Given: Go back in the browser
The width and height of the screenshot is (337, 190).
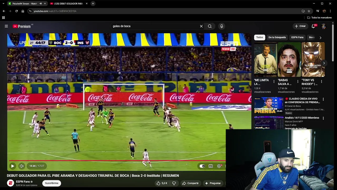Looking at the screenshot, I should (x=4, y=11).
